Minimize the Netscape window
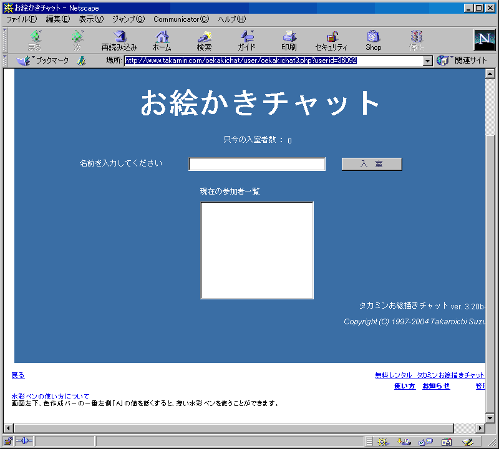The image size is (499, 449). 468,8
